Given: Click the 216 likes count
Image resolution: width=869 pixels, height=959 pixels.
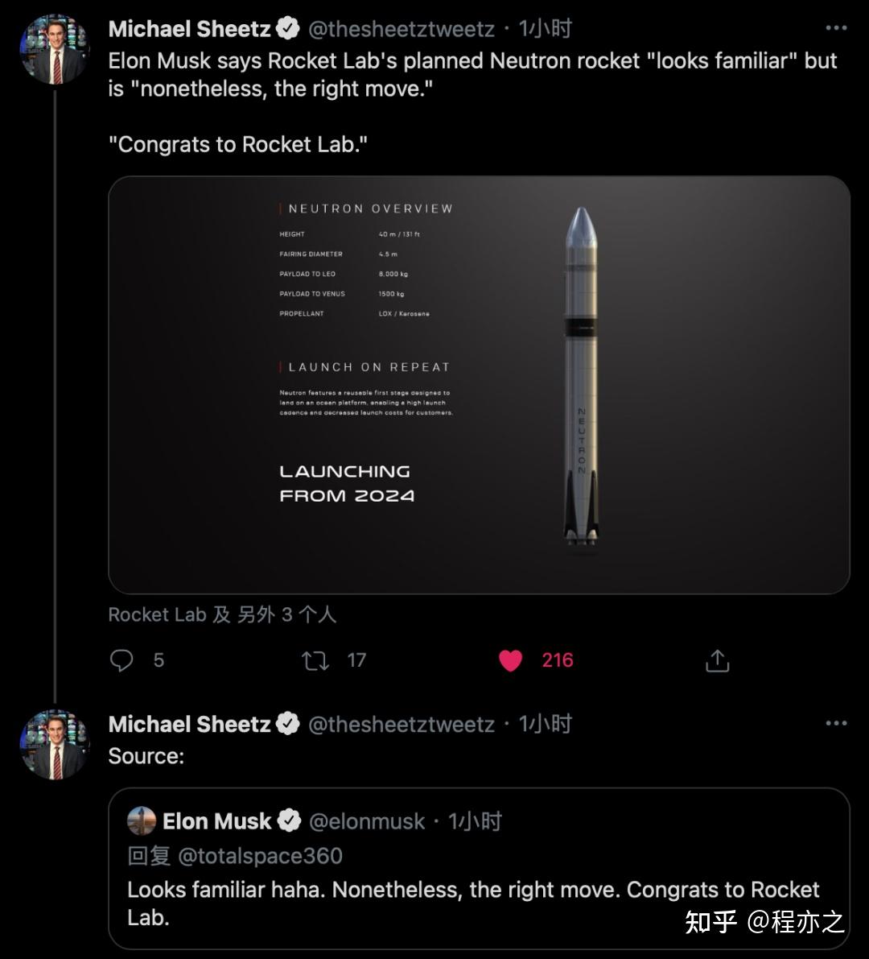Looking at the screenshot, I should (x=558, y=660).
